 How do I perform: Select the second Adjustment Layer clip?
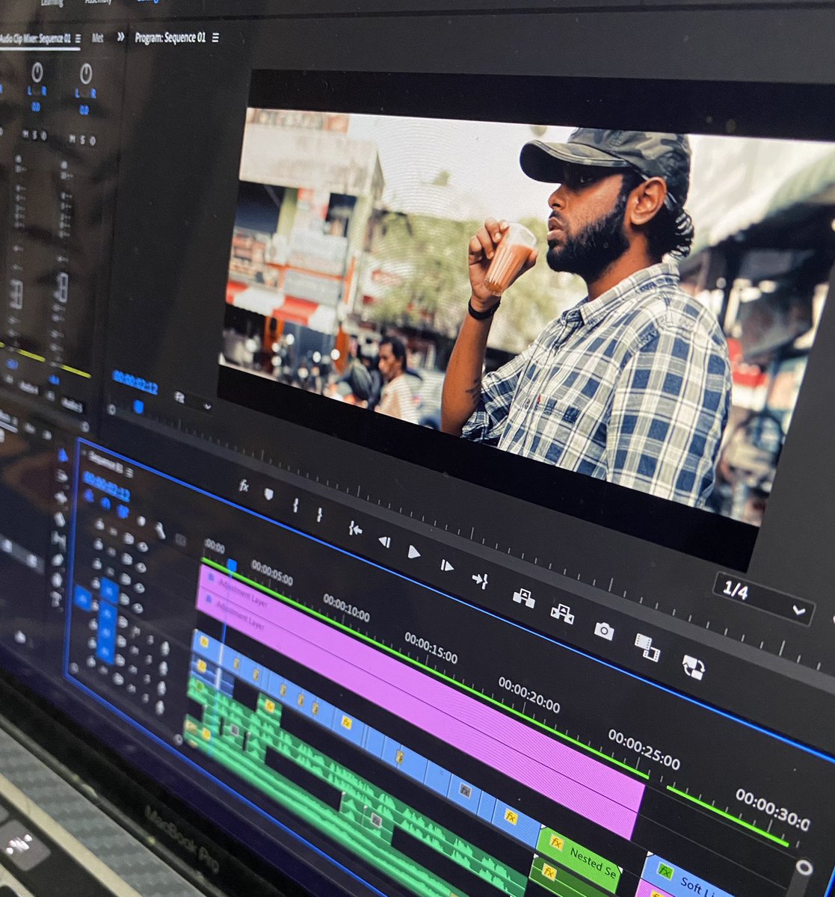(x=416, y=712)
